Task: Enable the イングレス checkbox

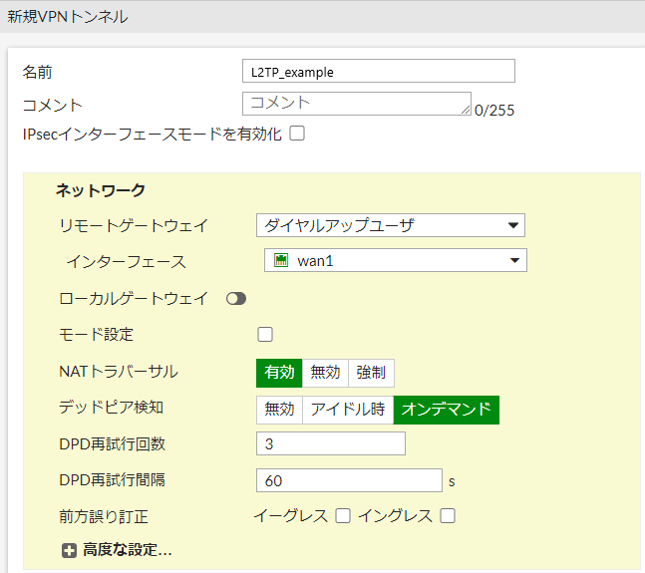Action: (x=448, y=515)
